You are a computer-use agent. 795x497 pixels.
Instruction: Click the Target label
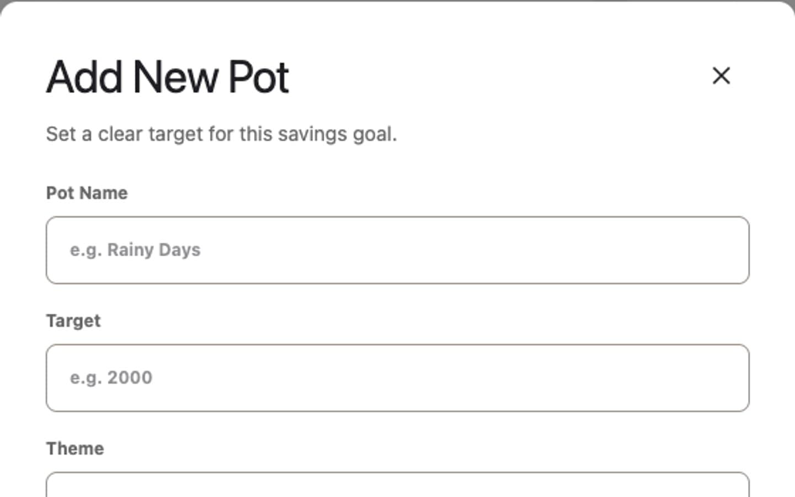tap(73, 321)
